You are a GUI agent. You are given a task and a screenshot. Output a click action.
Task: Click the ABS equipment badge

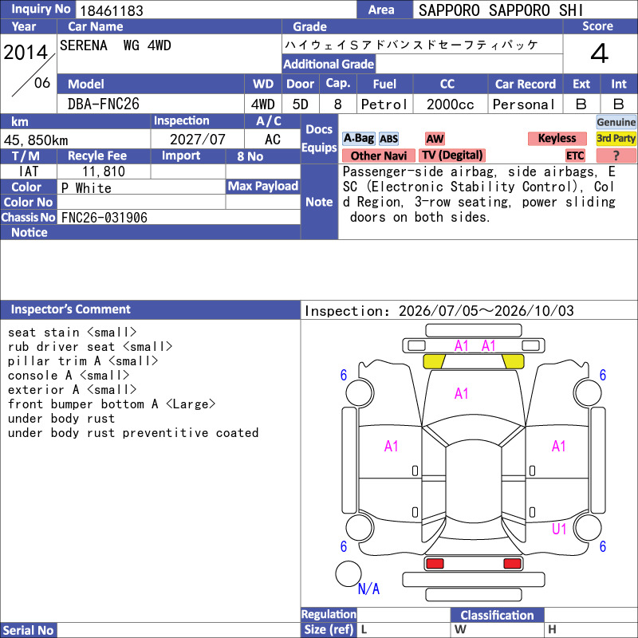point(388,139)
